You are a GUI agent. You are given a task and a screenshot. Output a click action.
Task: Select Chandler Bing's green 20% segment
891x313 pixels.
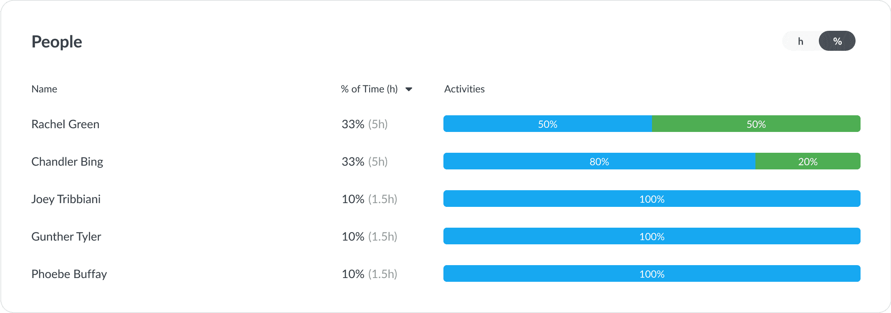[808, 161]
